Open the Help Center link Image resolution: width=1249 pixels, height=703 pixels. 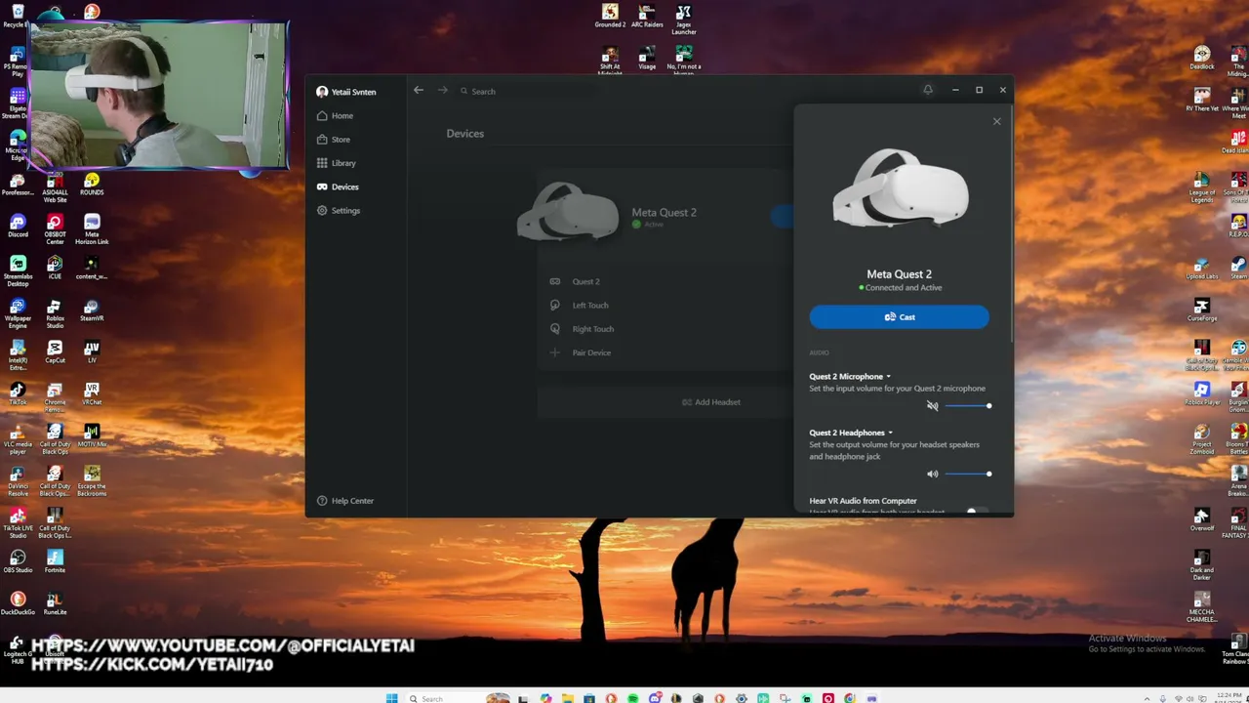(345, 501)
